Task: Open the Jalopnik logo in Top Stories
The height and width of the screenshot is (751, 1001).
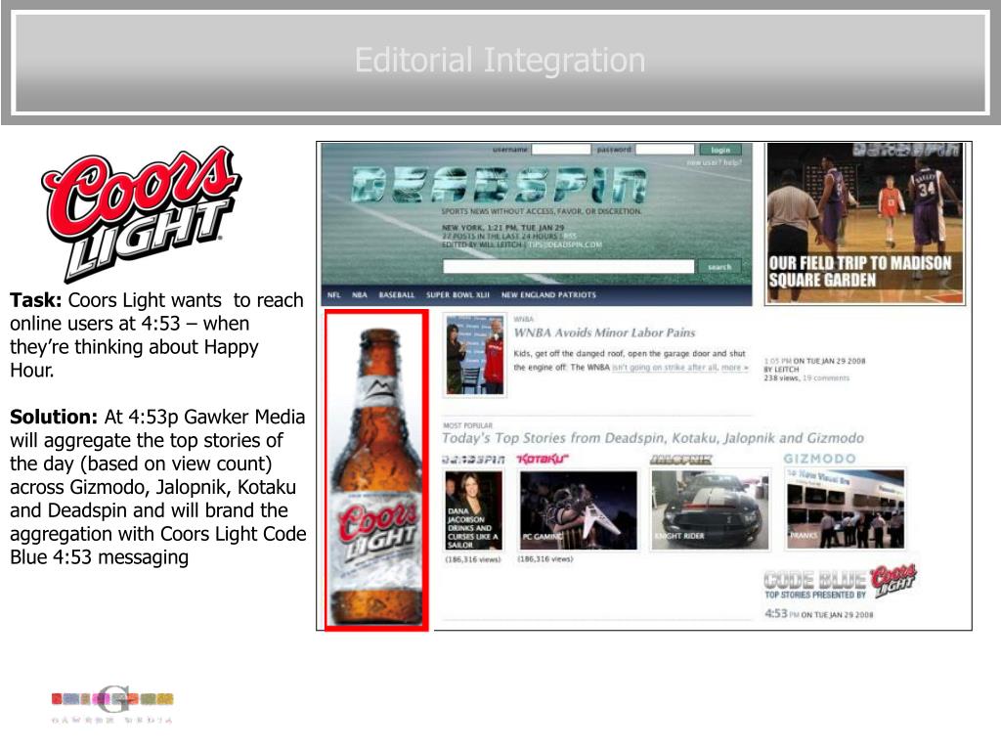Action: point(680,460)
